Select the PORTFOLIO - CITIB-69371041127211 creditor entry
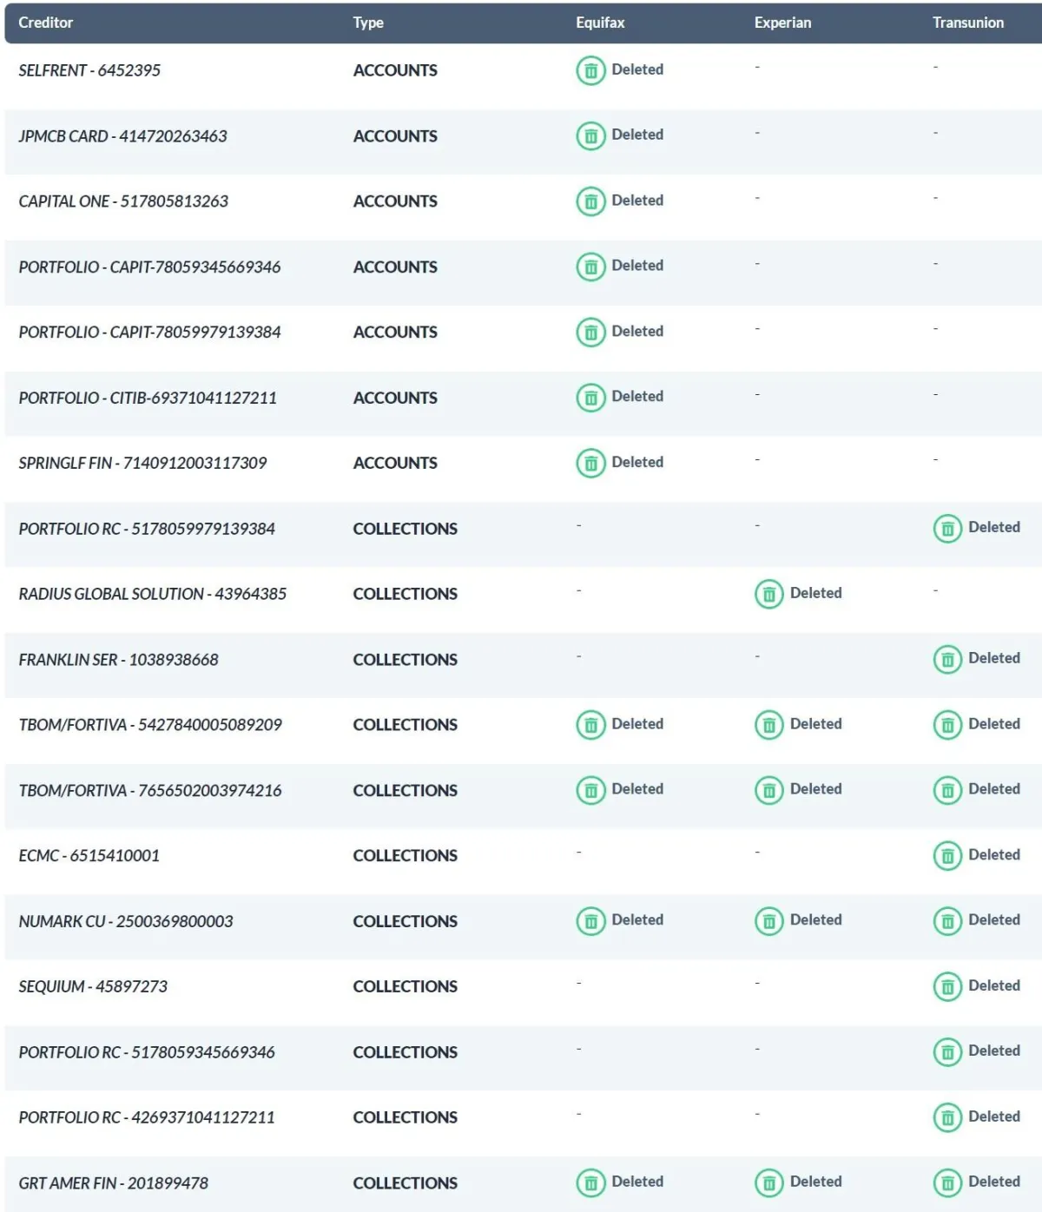This screenshot has width=1042, height=1212. coord(148,398)
